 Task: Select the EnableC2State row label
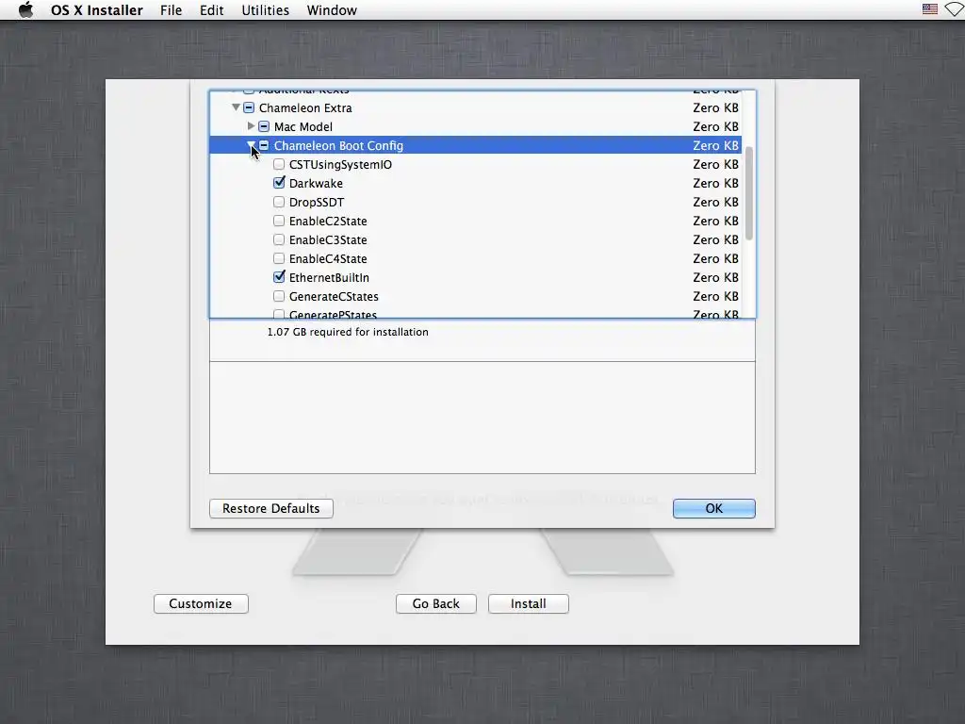pyautogui.click(x=328, y=221)
